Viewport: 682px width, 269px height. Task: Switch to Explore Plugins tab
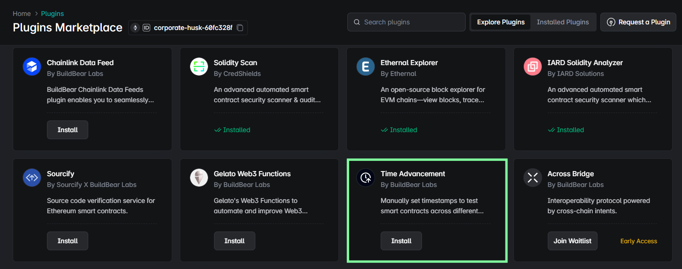click(501, 22)
